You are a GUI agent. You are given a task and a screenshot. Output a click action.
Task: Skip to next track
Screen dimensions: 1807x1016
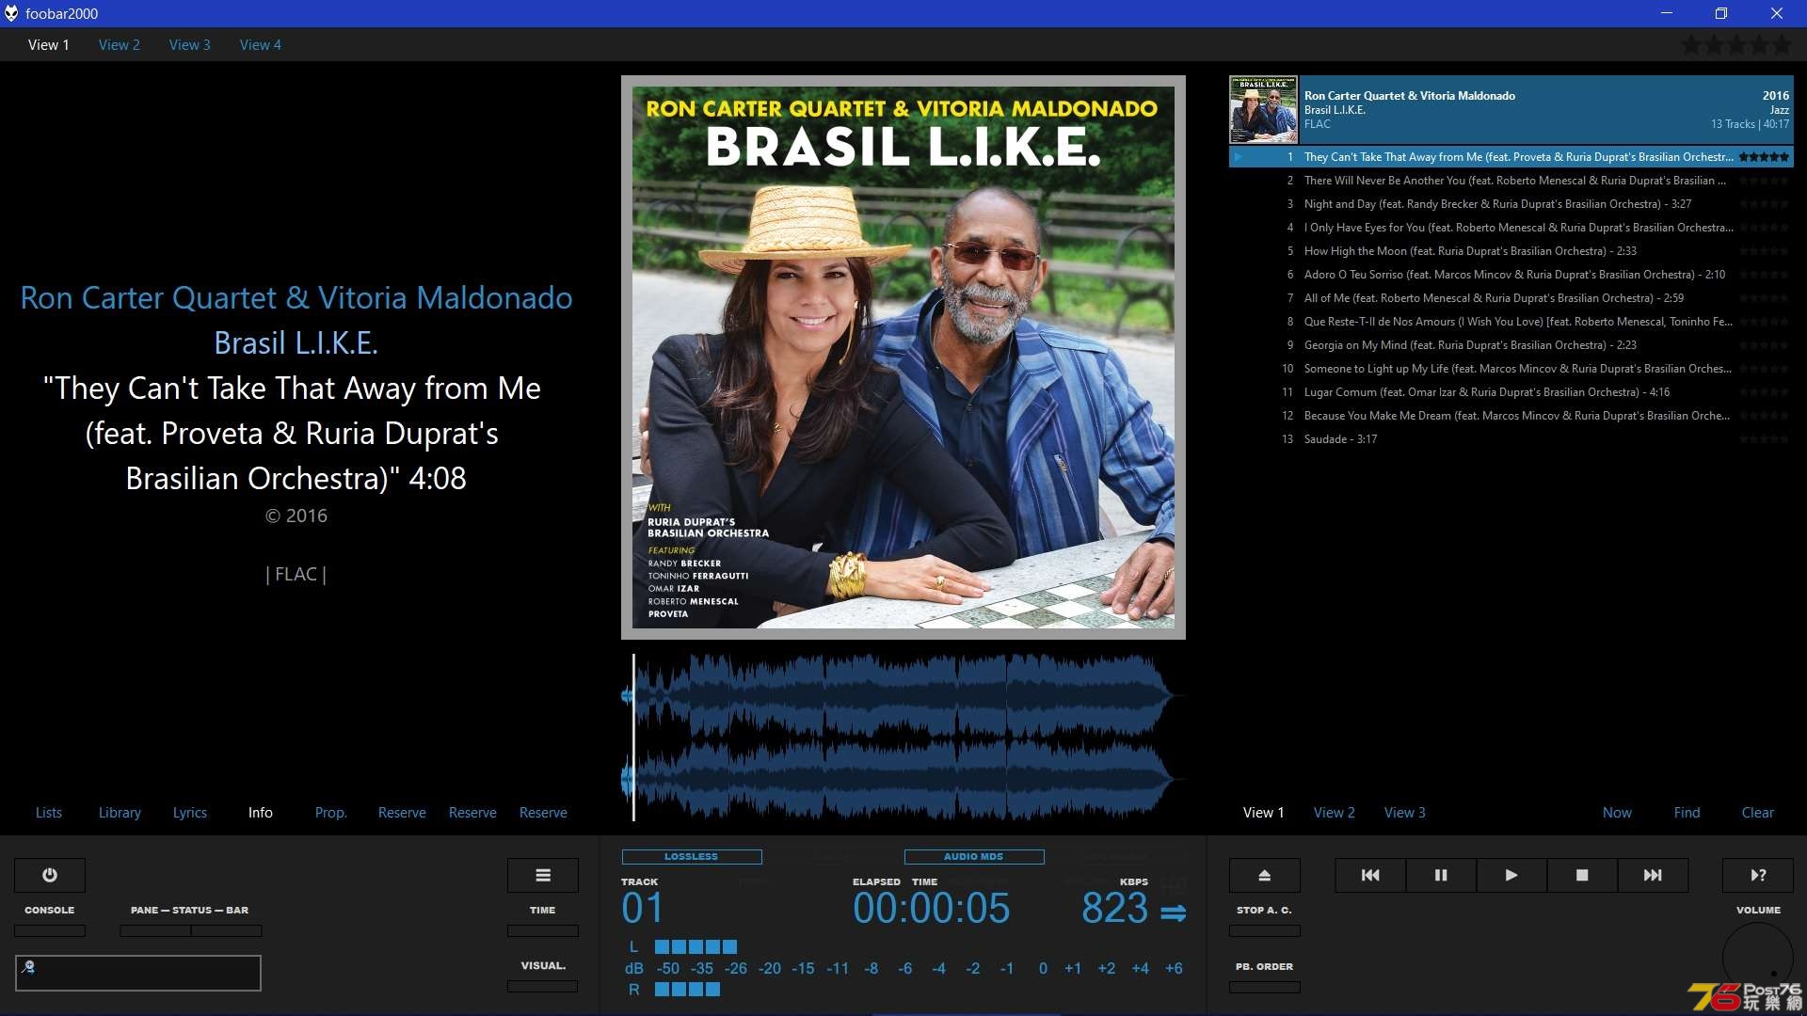click(1653, 875)
